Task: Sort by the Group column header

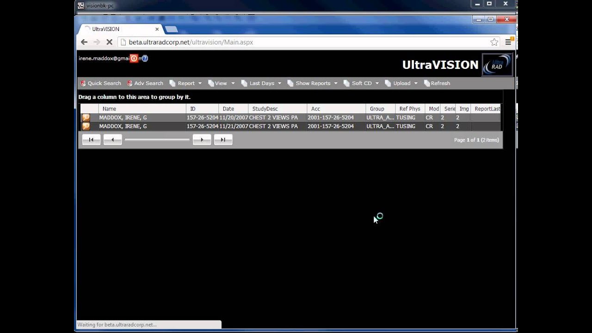Action: (380, 109)
